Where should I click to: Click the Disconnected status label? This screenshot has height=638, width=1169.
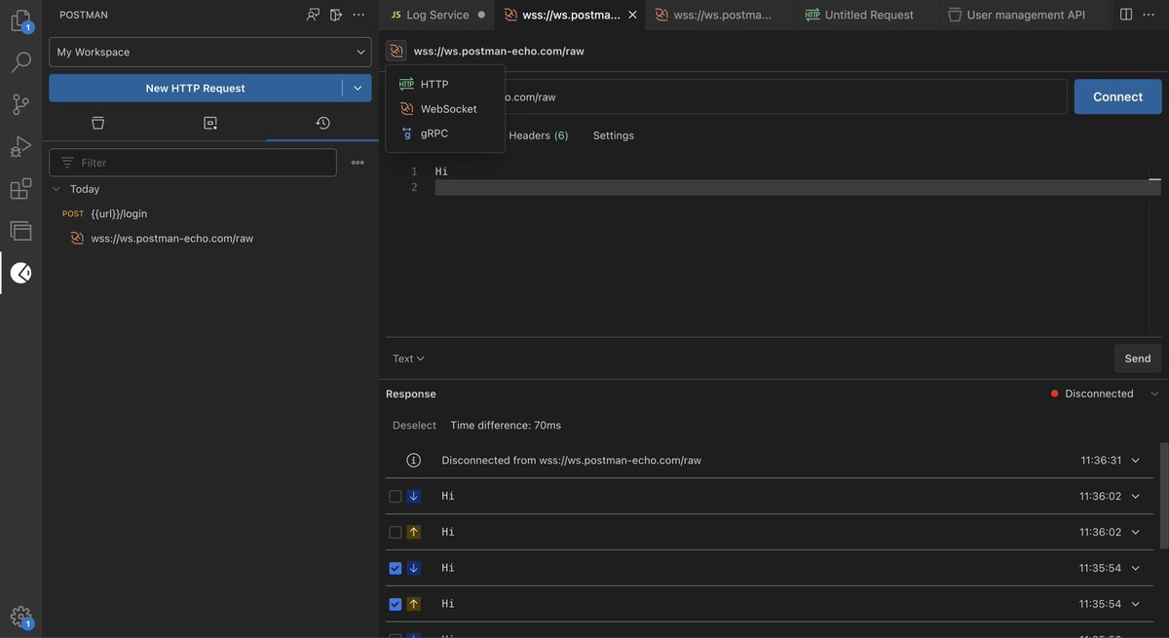pos(1099,394)
